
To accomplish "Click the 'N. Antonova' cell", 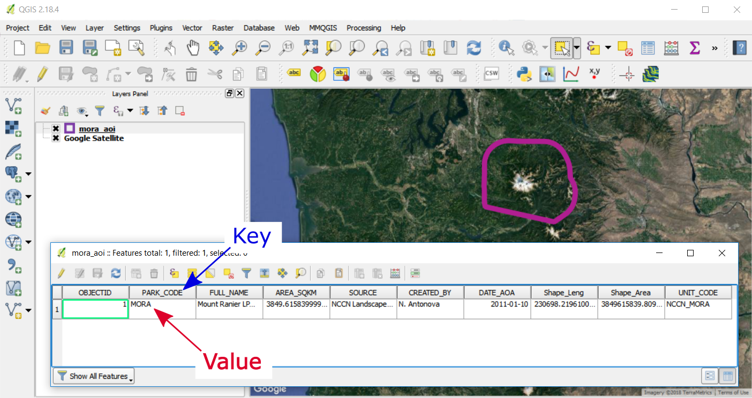I will click(430, 309).
